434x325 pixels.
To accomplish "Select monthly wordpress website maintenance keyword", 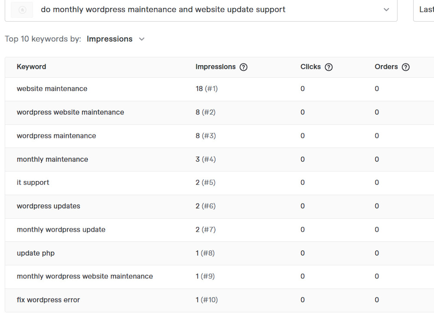I will pyautogui.click(x=85, y=276).
